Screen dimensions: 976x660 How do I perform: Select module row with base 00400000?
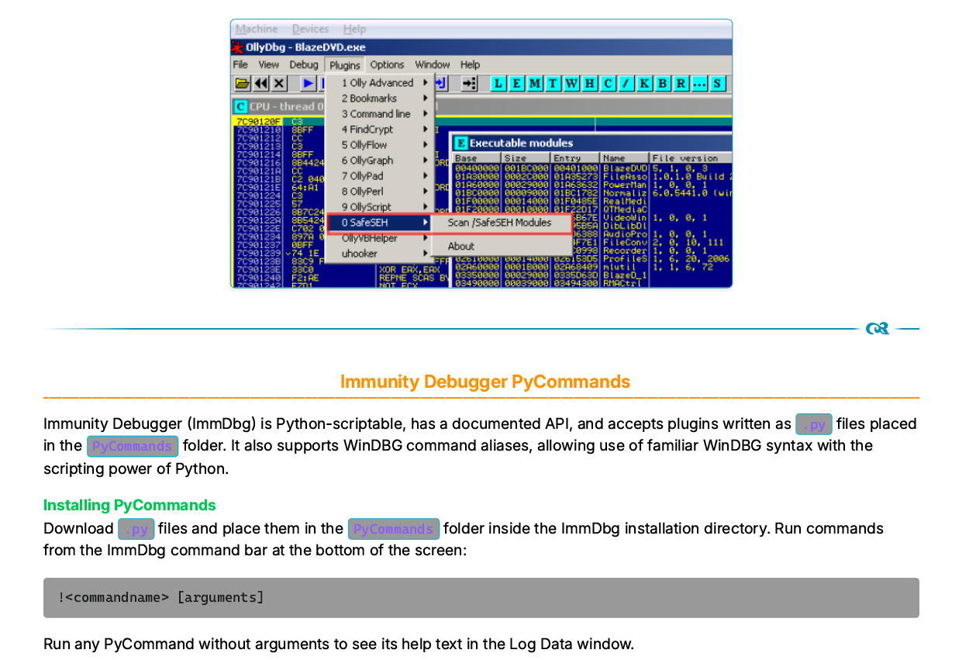click(x=592, y=168)
